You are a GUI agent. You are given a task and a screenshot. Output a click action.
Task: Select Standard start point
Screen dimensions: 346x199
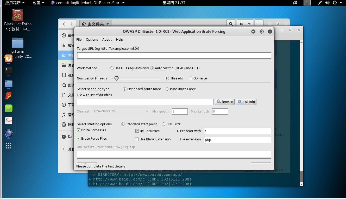[139, 124]
